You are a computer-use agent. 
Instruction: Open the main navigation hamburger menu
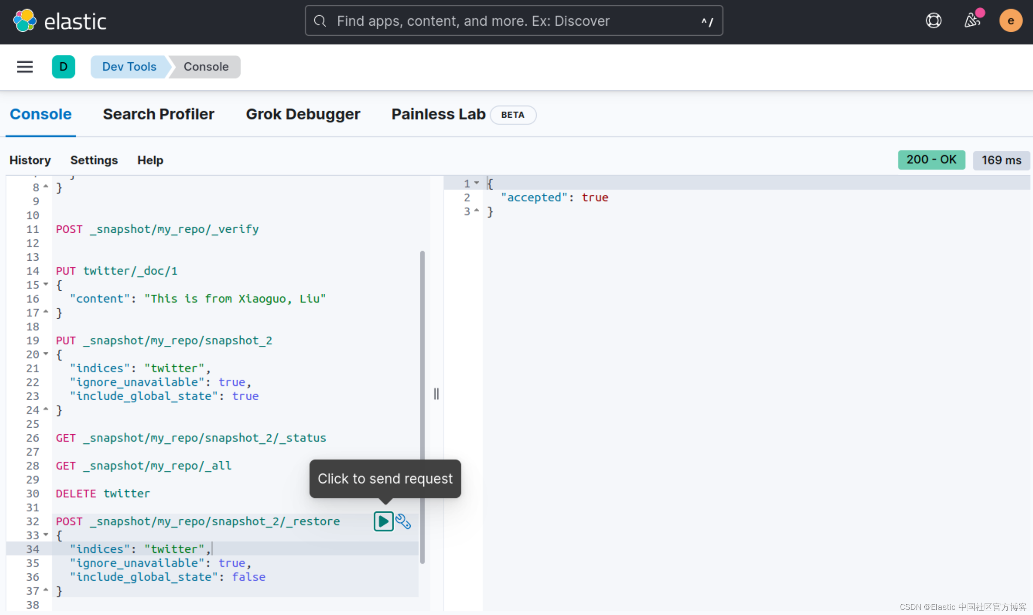click(x=24, y=67)
